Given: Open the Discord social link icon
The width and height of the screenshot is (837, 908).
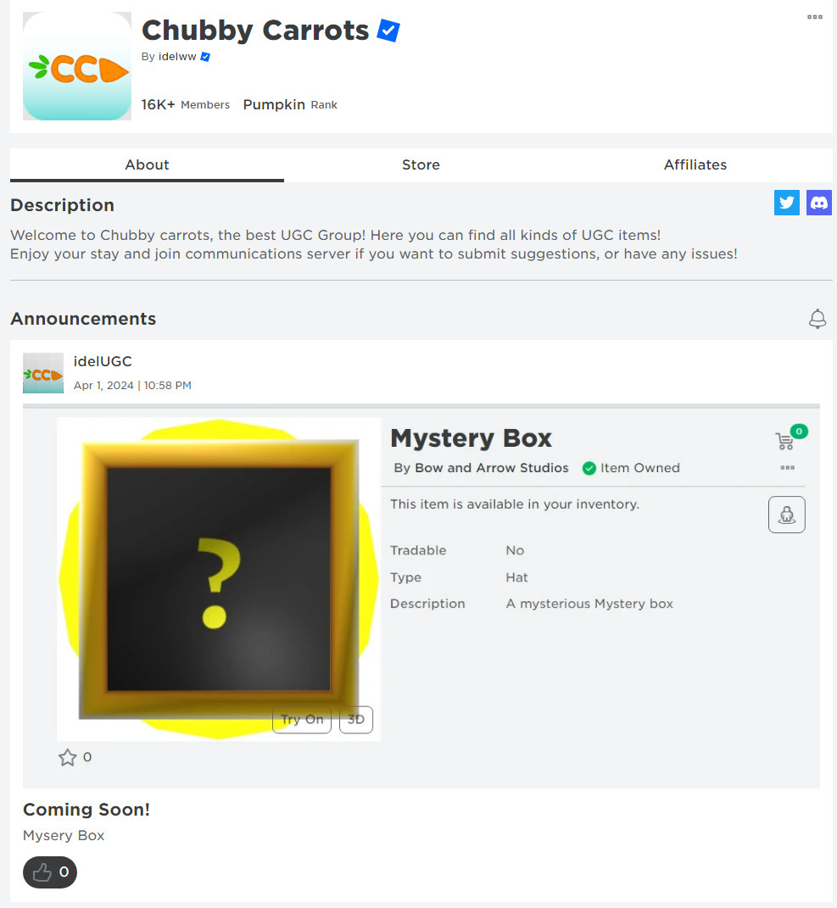Looking at the screenshot, I should point(819,203).
